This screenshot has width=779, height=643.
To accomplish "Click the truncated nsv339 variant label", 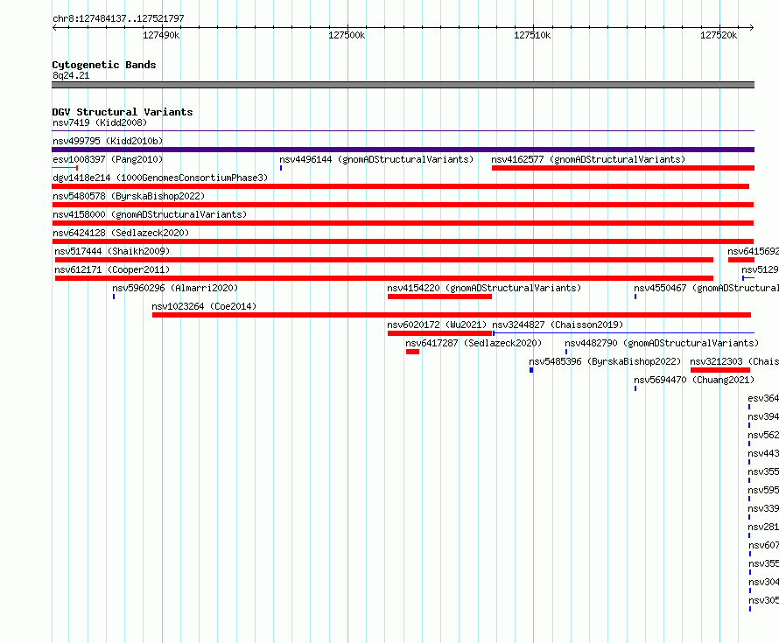I will click(x=763, y=508).
